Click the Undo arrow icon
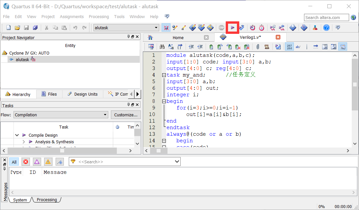 point(75,28)
